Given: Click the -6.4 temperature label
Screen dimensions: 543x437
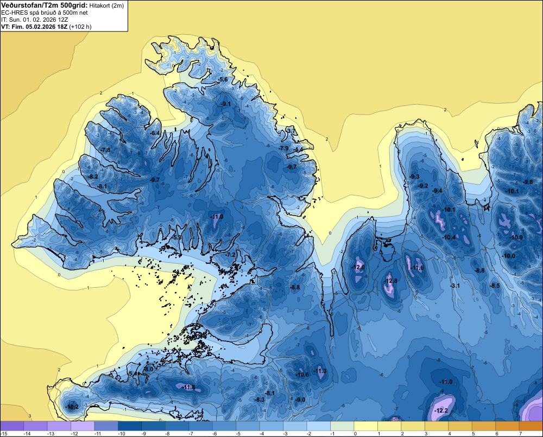Looking at the screenshot, I should tap(155, 133).
